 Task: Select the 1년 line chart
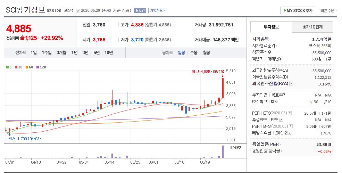point(74,52)
